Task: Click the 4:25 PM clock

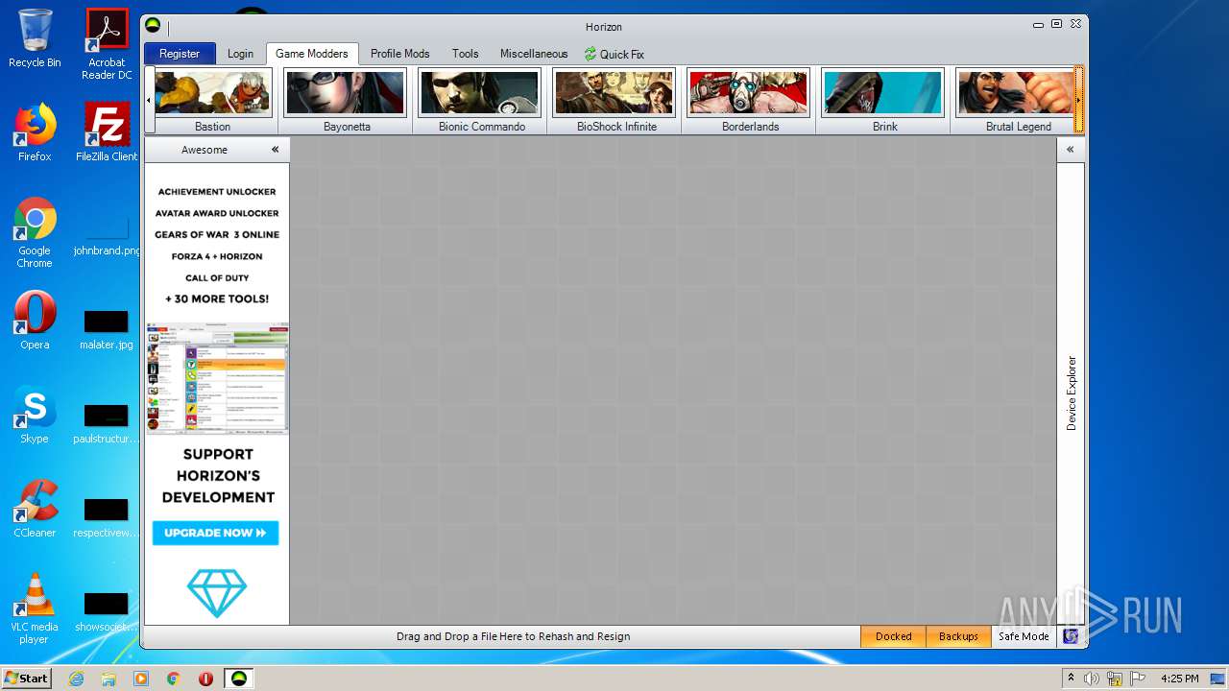Action: pyautogui.click(x=1179, y=679)
